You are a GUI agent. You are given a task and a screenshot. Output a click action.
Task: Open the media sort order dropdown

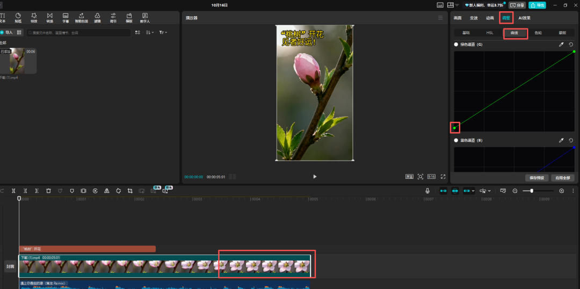click(x=149, y=33)
